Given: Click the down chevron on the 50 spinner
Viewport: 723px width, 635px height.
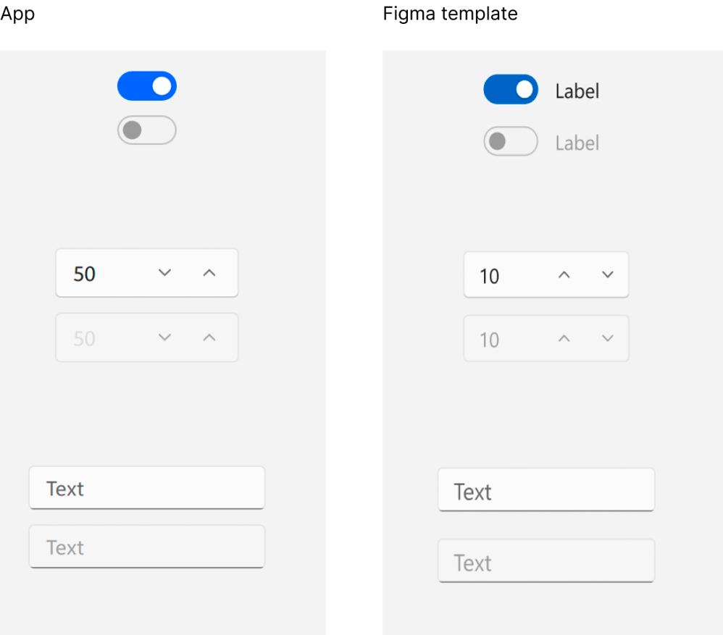Looking at the screenshot, I should coord(164,273).
